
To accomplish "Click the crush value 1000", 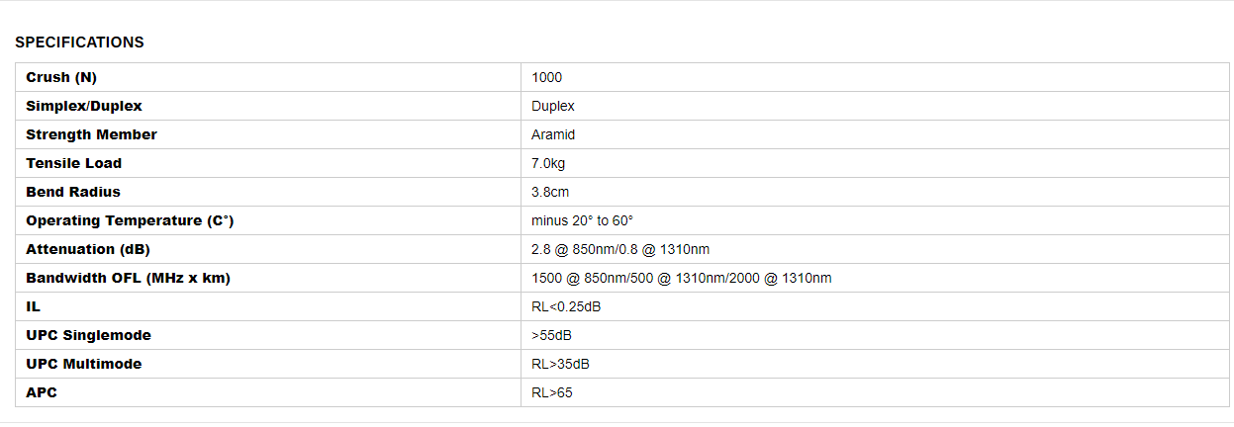I will point(546,77).
